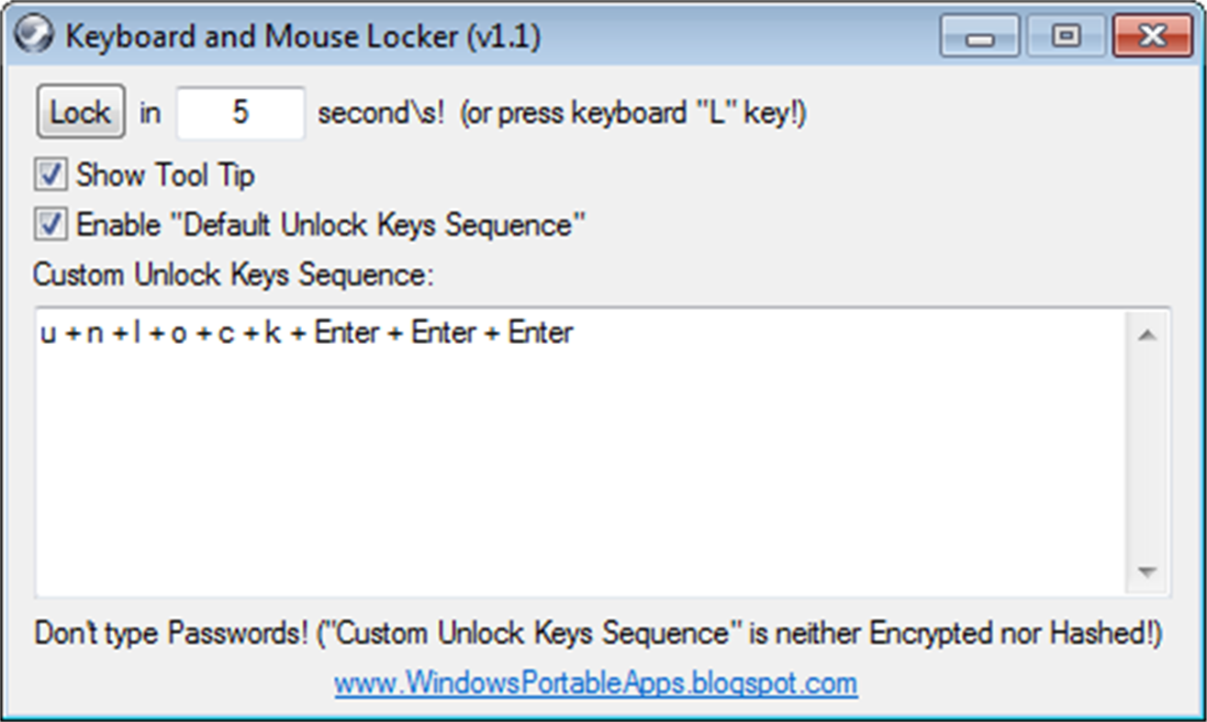Disable "Default Unlock Keys Sequence" checkbox
Viewport: 1207px width, 722px height.
(x=50, y=225)
